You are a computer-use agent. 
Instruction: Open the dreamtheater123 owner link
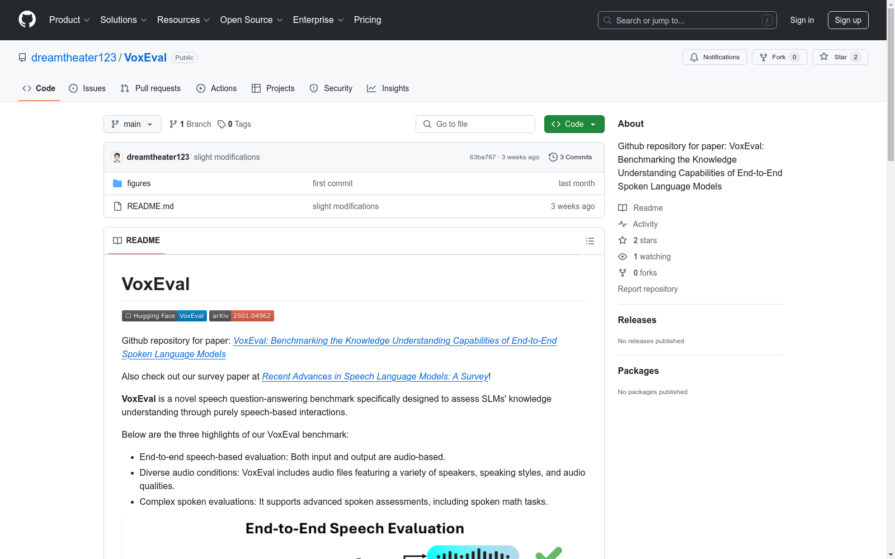tap(74, 58)
